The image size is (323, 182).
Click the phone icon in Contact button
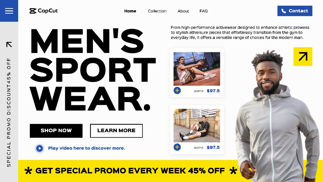[284, 11]
